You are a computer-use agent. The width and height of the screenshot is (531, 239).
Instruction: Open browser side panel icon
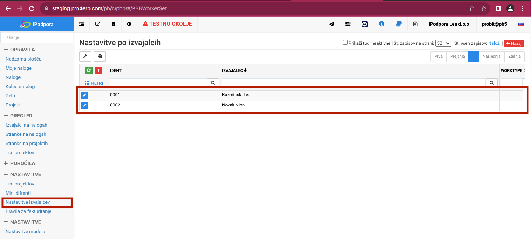pos(498,8)
